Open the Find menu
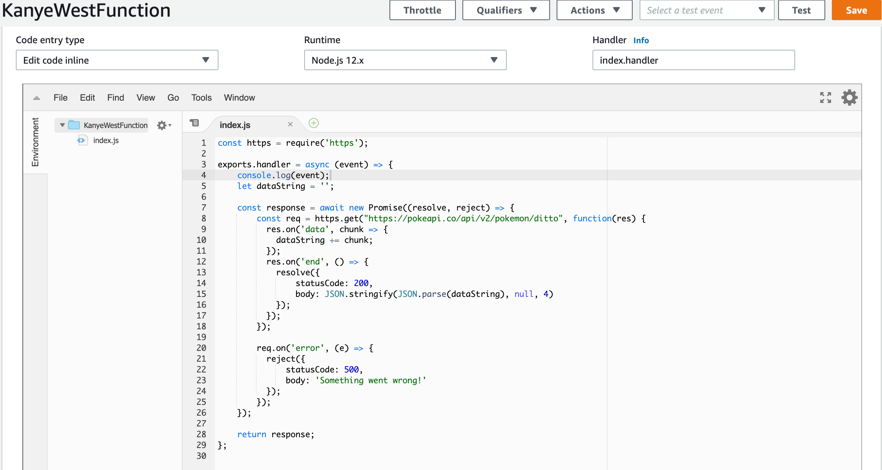Image resolution: width=882 pixels, height=470 pixels. (116, 98)
